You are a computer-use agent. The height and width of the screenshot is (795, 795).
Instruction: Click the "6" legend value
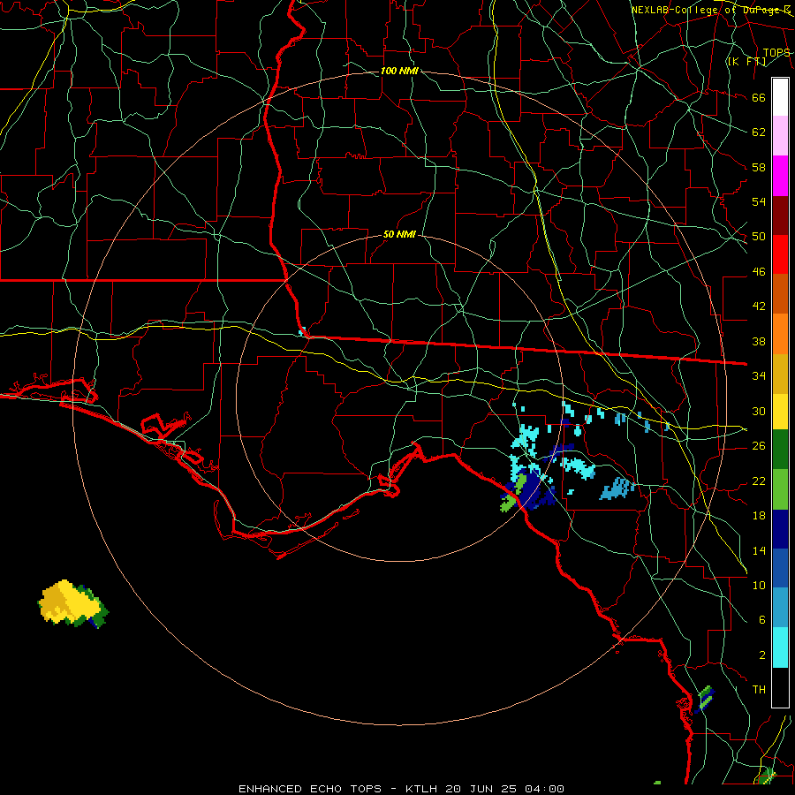pyautogui.click(x=761, y=620)
